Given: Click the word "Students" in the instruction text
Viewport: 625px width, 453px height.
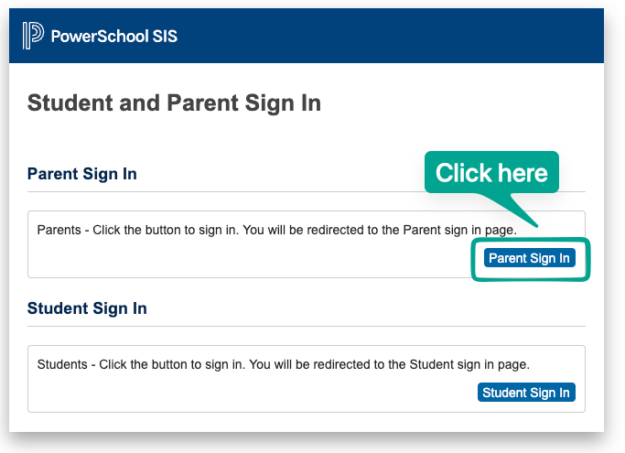Looking at the screenshot, I should tap(62, 364).
